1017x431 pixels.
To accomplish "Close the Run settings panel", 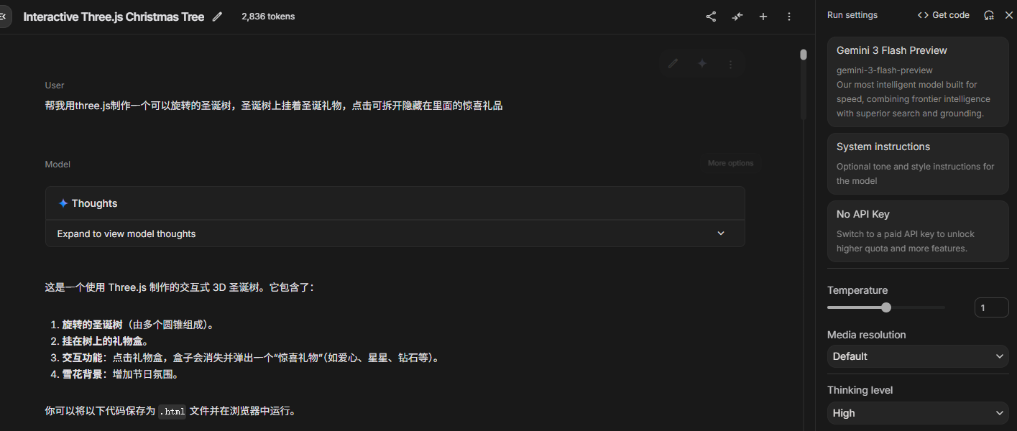I will click(x=1008, y=15).
